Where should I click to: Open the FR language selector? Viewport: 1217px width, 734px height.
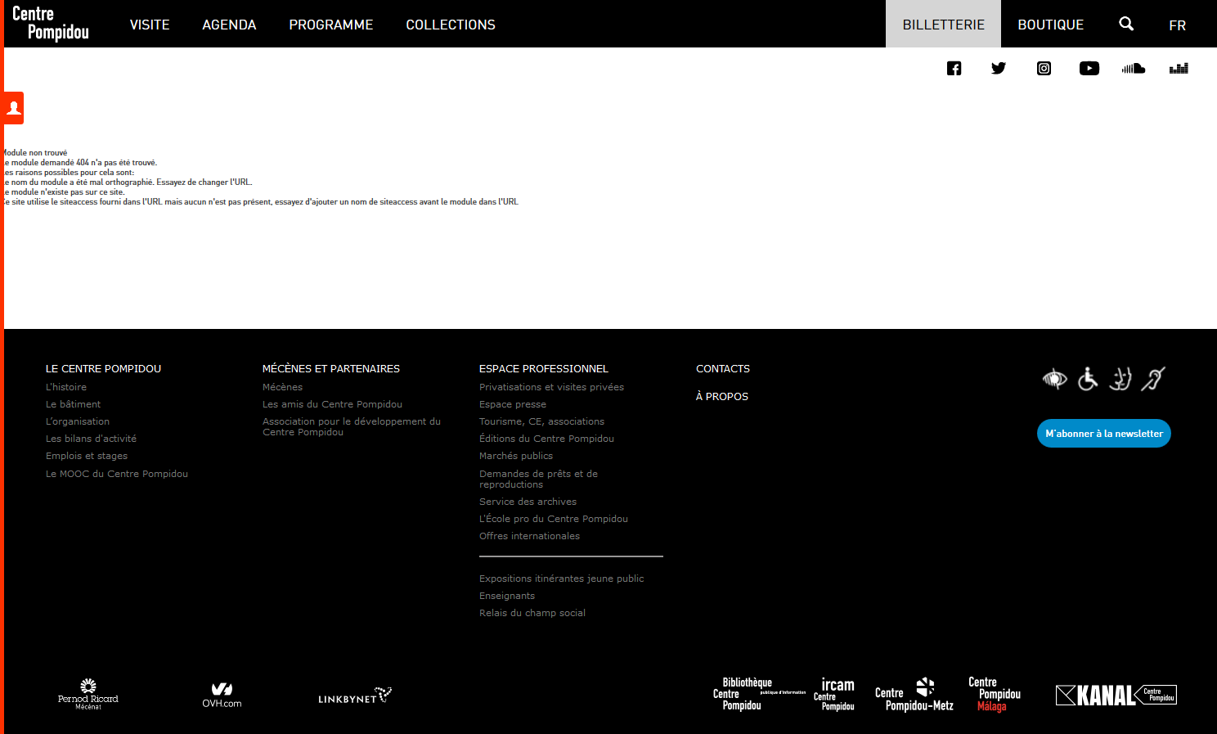1177,25
